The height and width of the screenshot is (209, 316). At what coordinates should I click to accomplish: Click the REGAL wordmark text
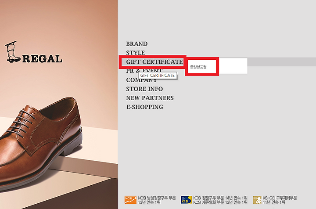42,59
